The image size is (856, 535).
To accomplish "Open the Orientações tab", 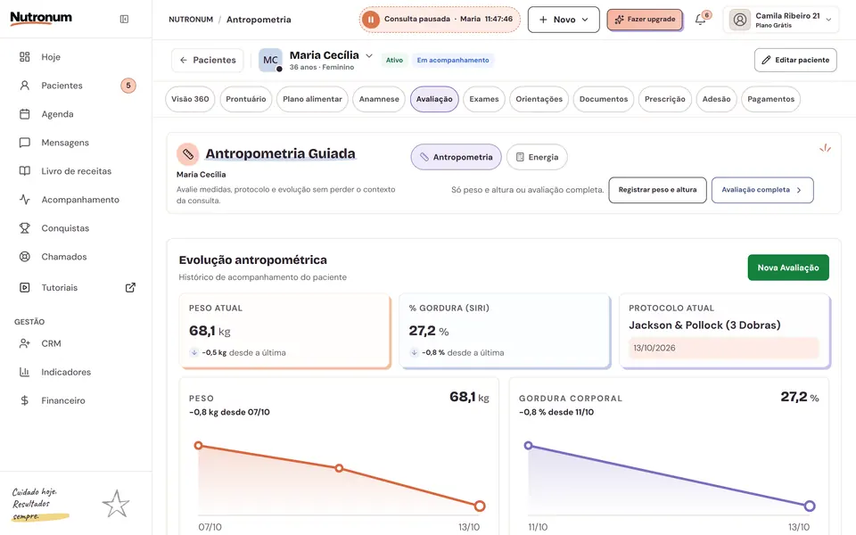I will point(539,99).
